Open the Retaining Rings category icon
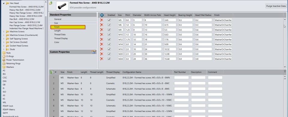 4,64
